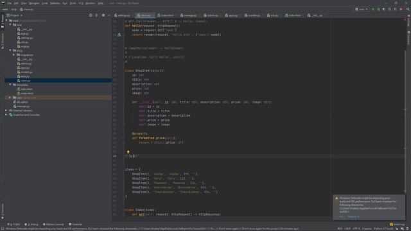Click the shop breadcrumb in navigation bar
The height and width of the screenshot is (231, 411).
click(x=13, y=10)
